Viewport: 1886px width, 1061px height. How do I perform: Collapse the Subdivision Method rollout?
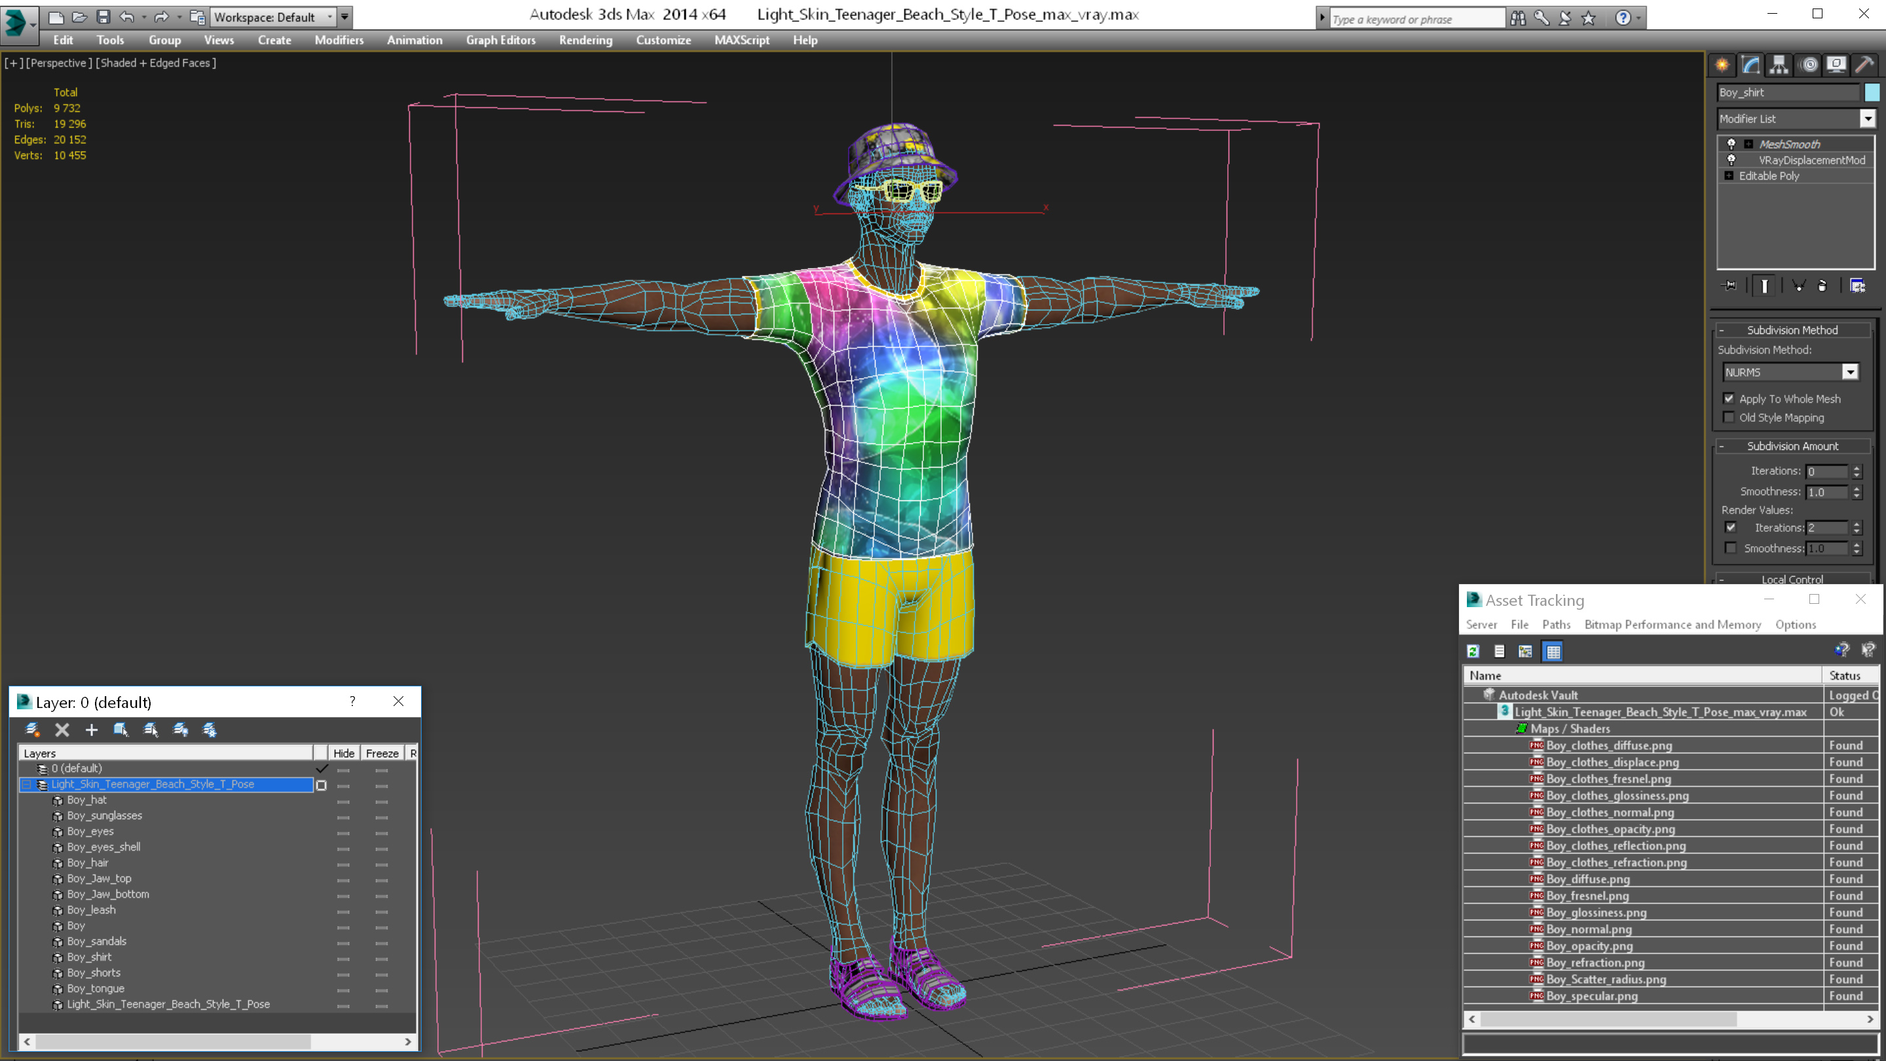click(x=1792, y=329)
